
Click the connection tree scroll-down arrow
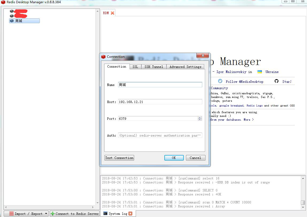click(x=98, y=203)
